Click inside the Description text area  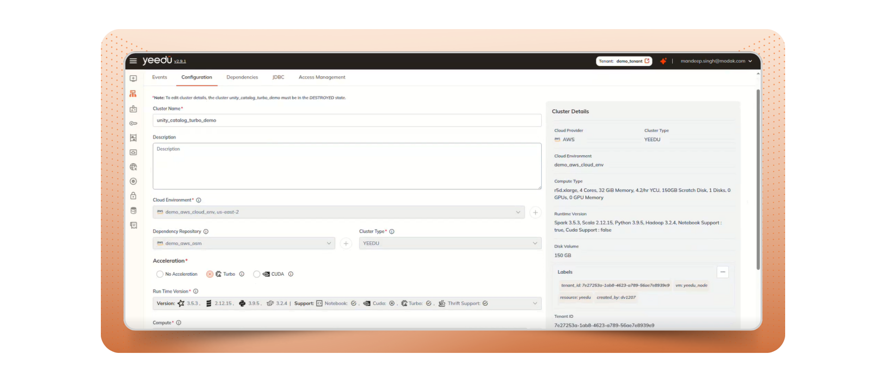coord(347,166)
